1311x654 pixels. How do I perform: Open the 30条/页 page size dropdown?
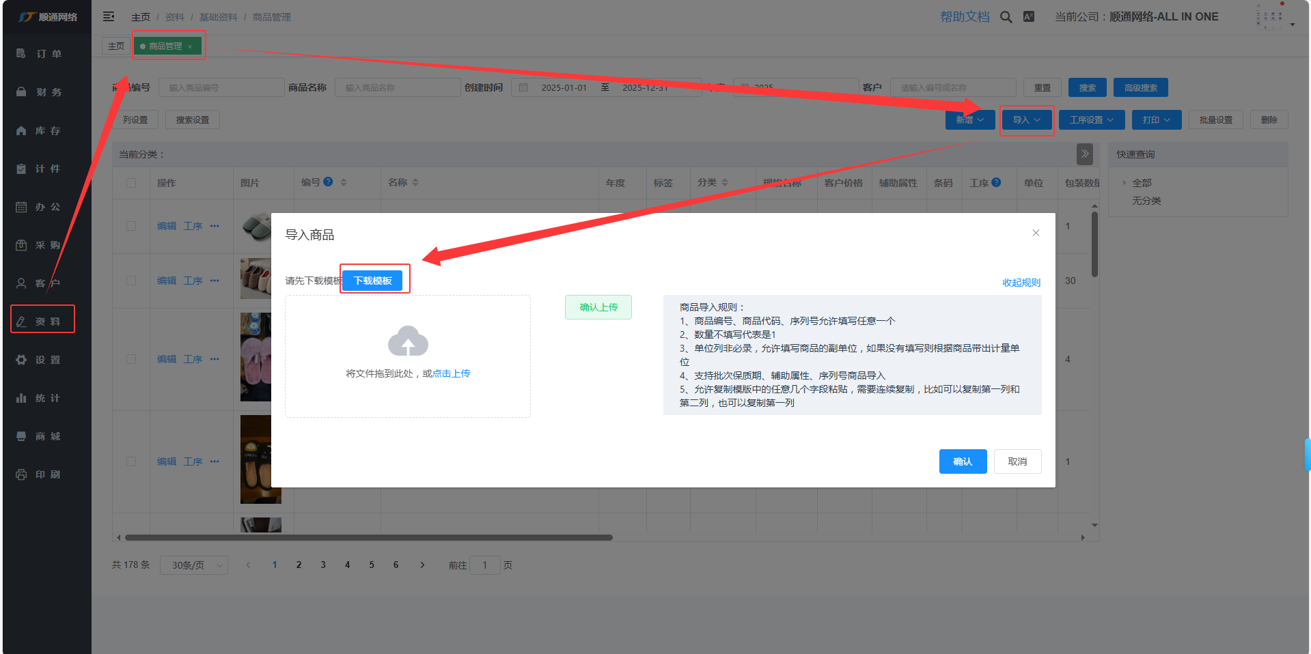194,565
